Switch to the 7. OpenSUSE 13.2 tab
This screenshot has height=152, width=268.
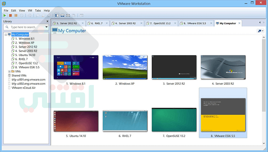[x=162, y=23]
